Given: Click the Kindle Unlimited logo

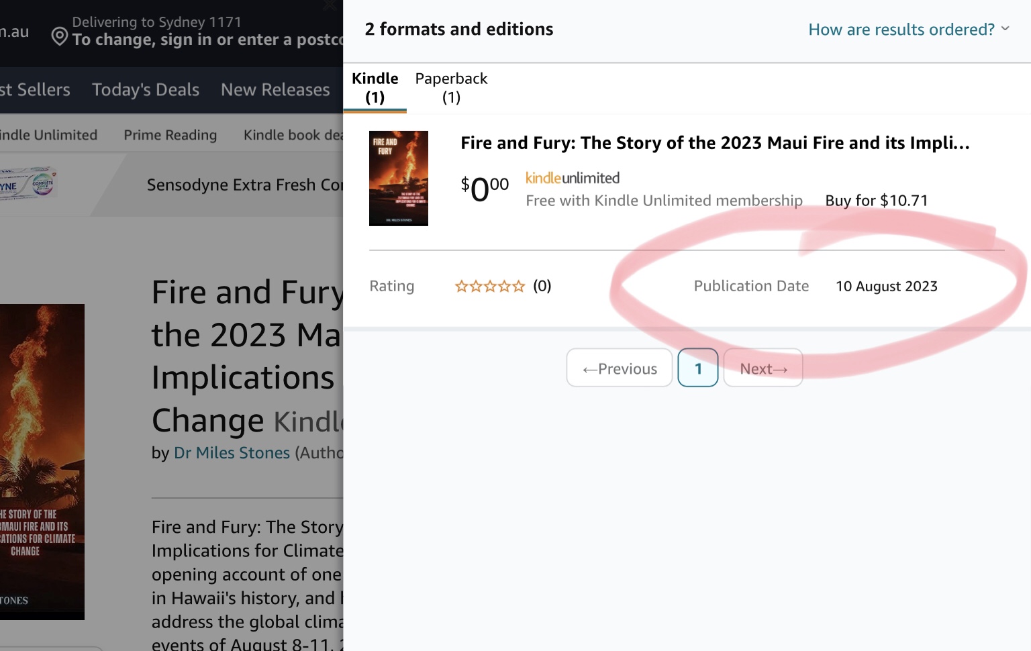Looking at the screenshot, I should click(573, 179).
